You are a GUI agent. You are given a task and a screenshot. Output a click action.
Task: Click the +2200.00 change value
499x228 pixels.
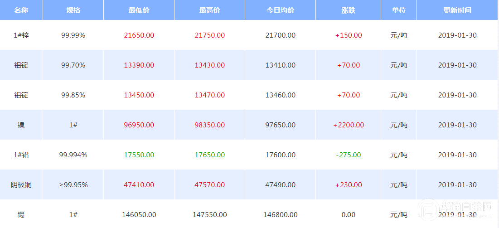348,125
